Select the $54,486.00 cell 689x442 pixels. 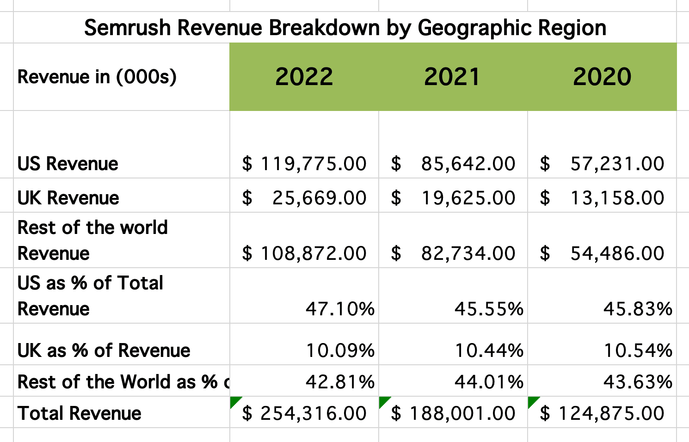coord(602,240)
